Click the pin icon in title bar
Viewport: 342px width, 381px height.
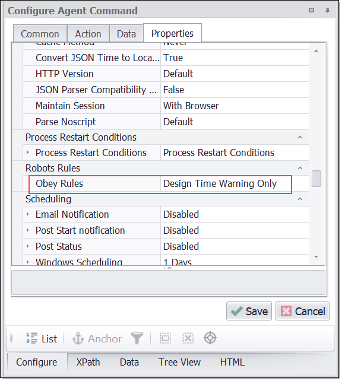point(327,11)
